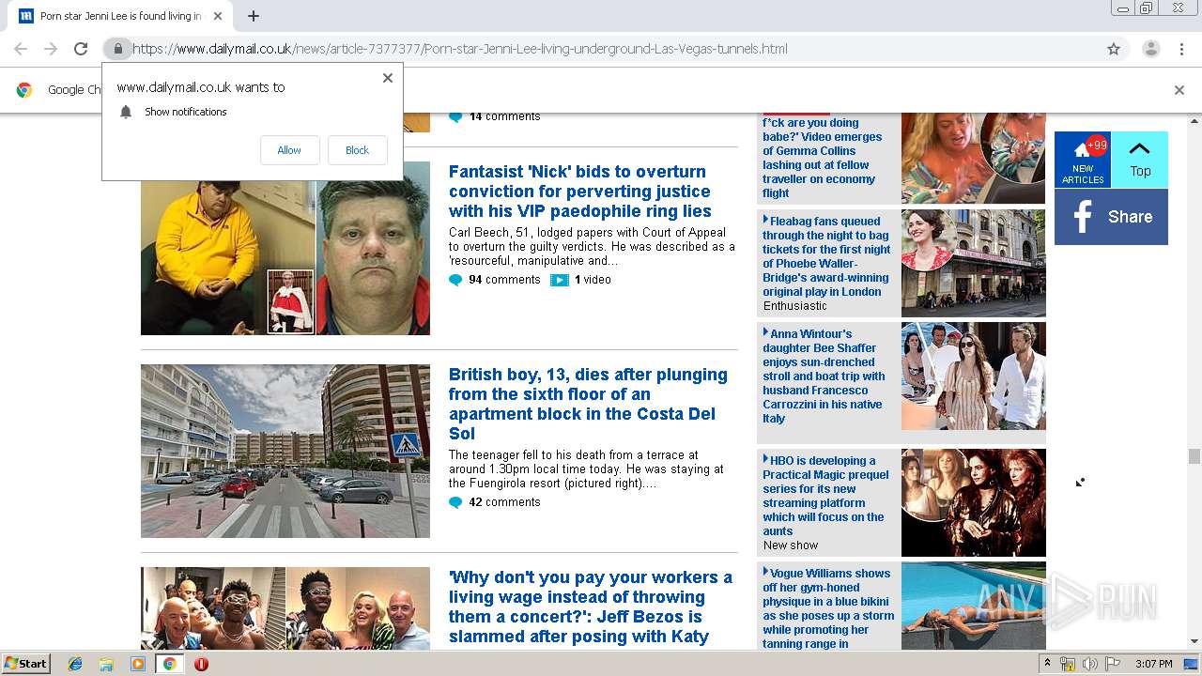Allow dailymail.co.uk notifications

click(289, 150)
